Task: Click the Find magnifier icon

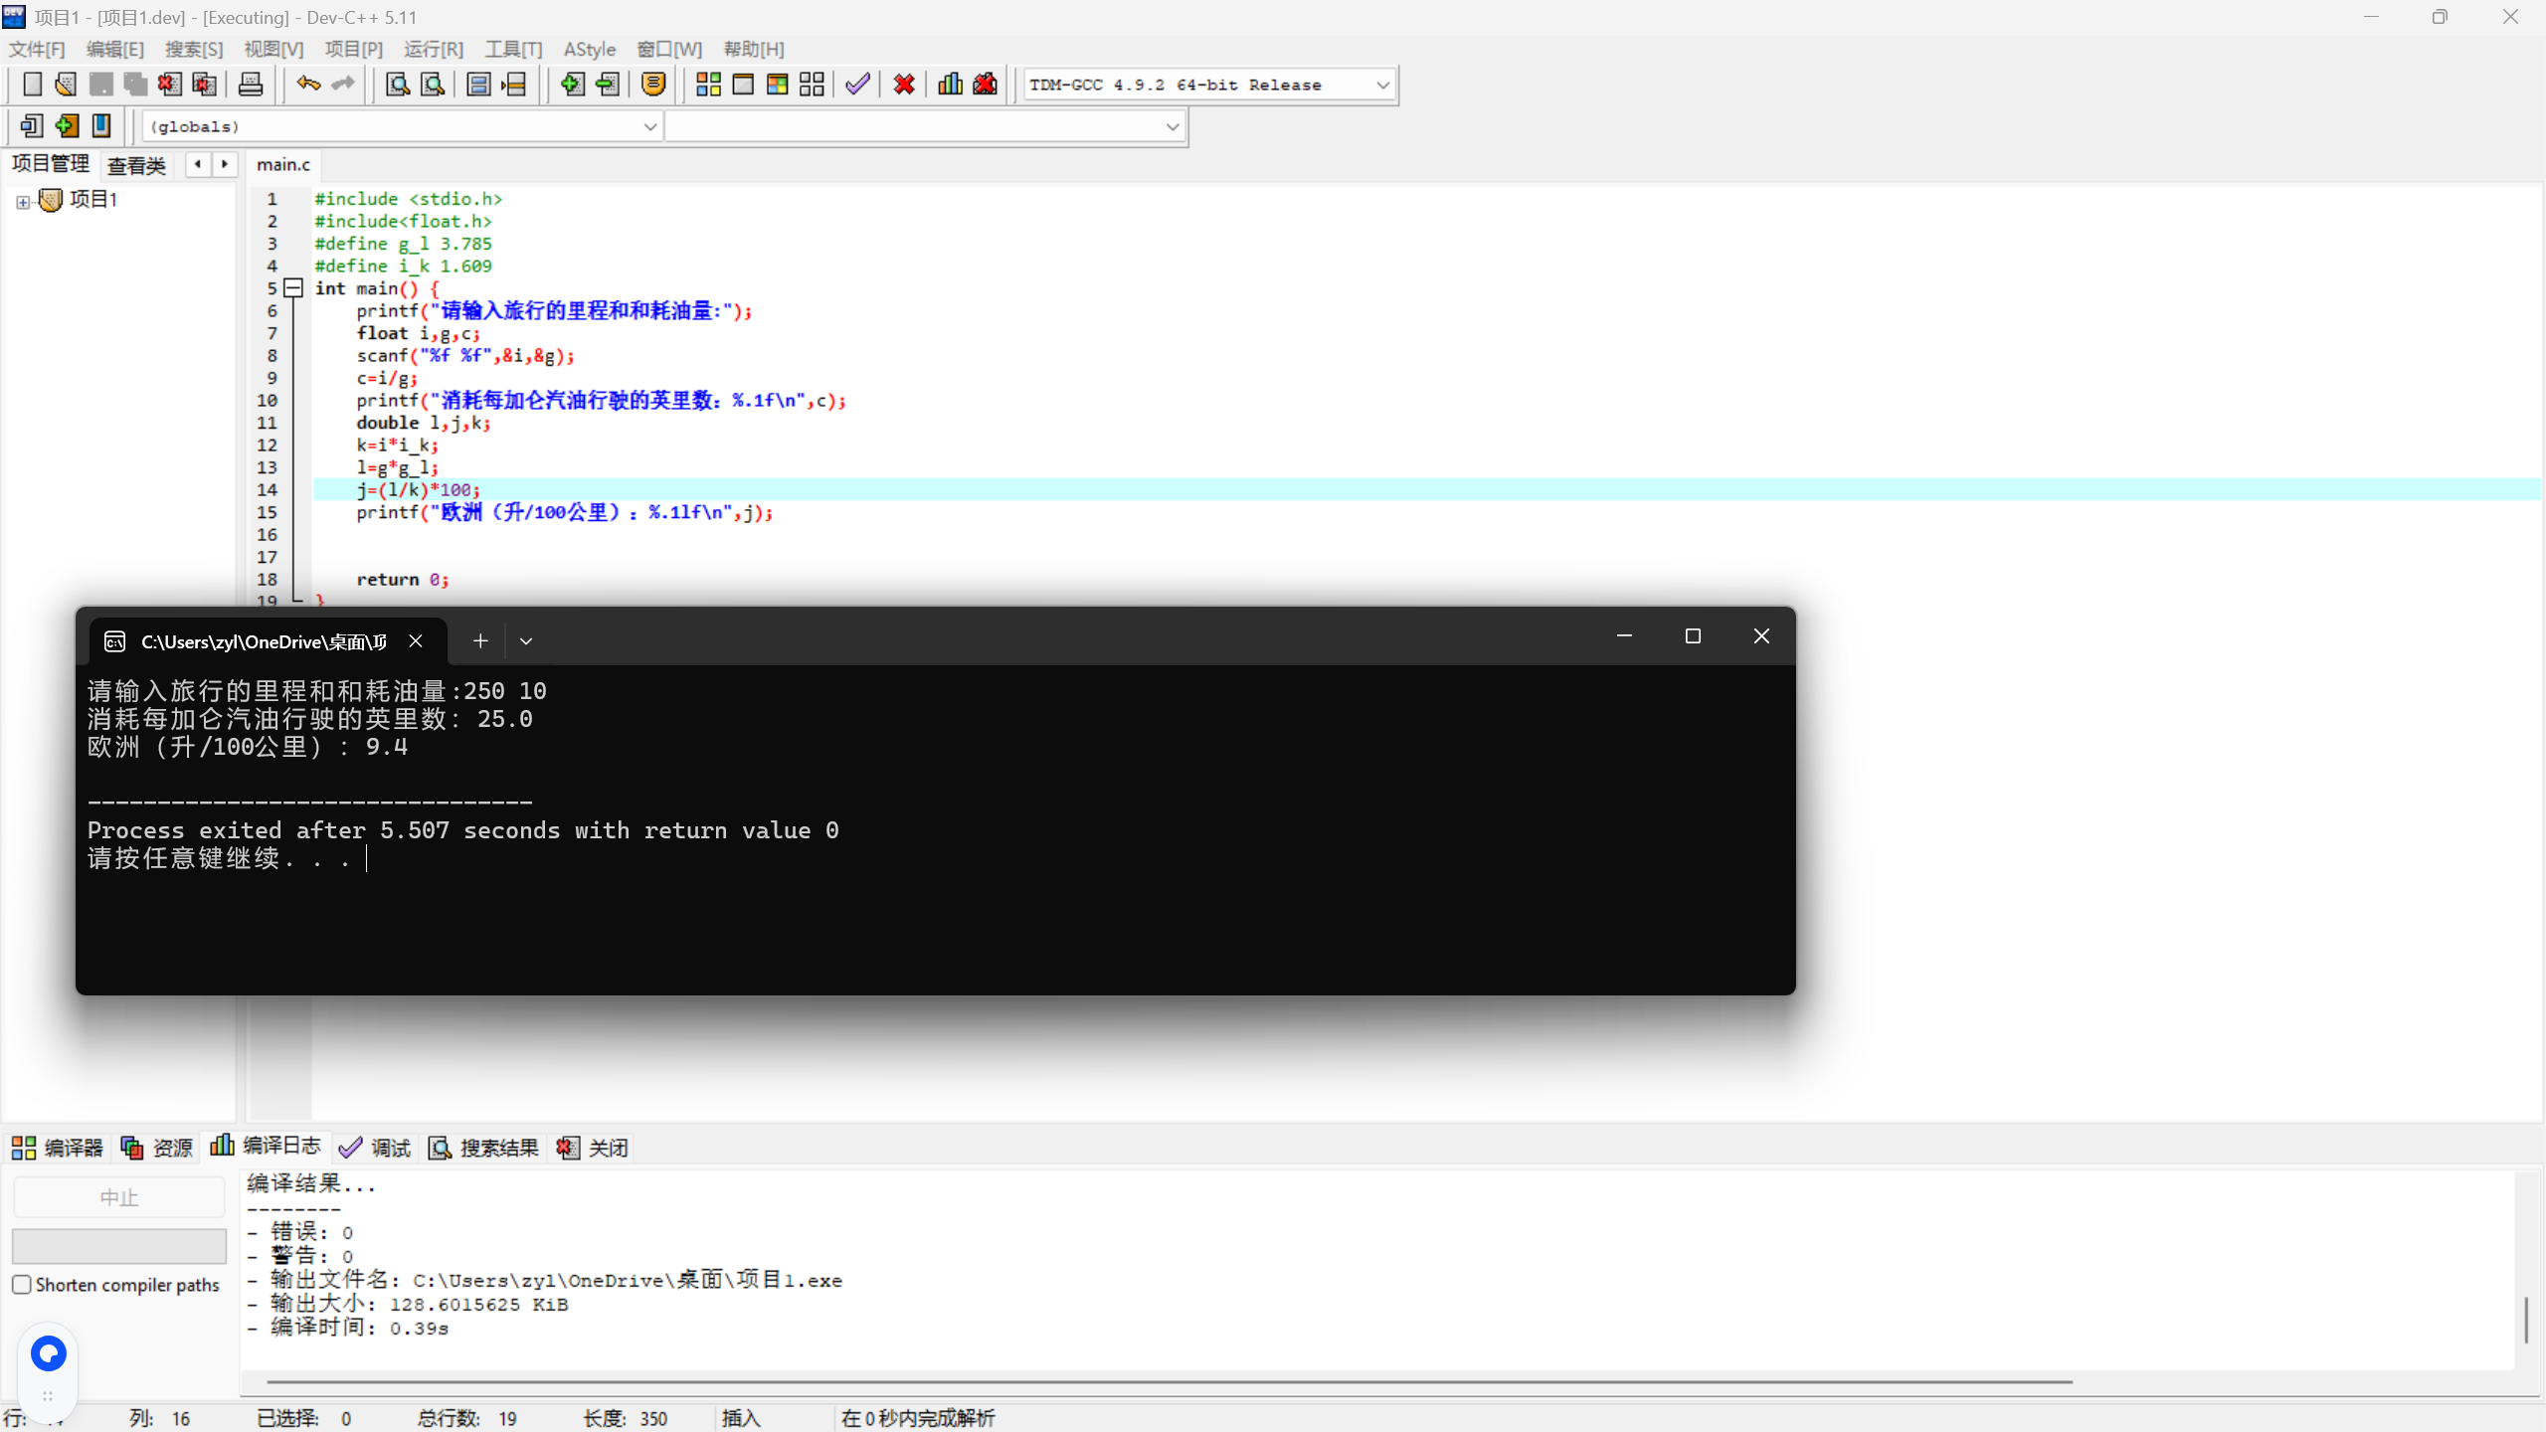Action: [x=398, y=85]
